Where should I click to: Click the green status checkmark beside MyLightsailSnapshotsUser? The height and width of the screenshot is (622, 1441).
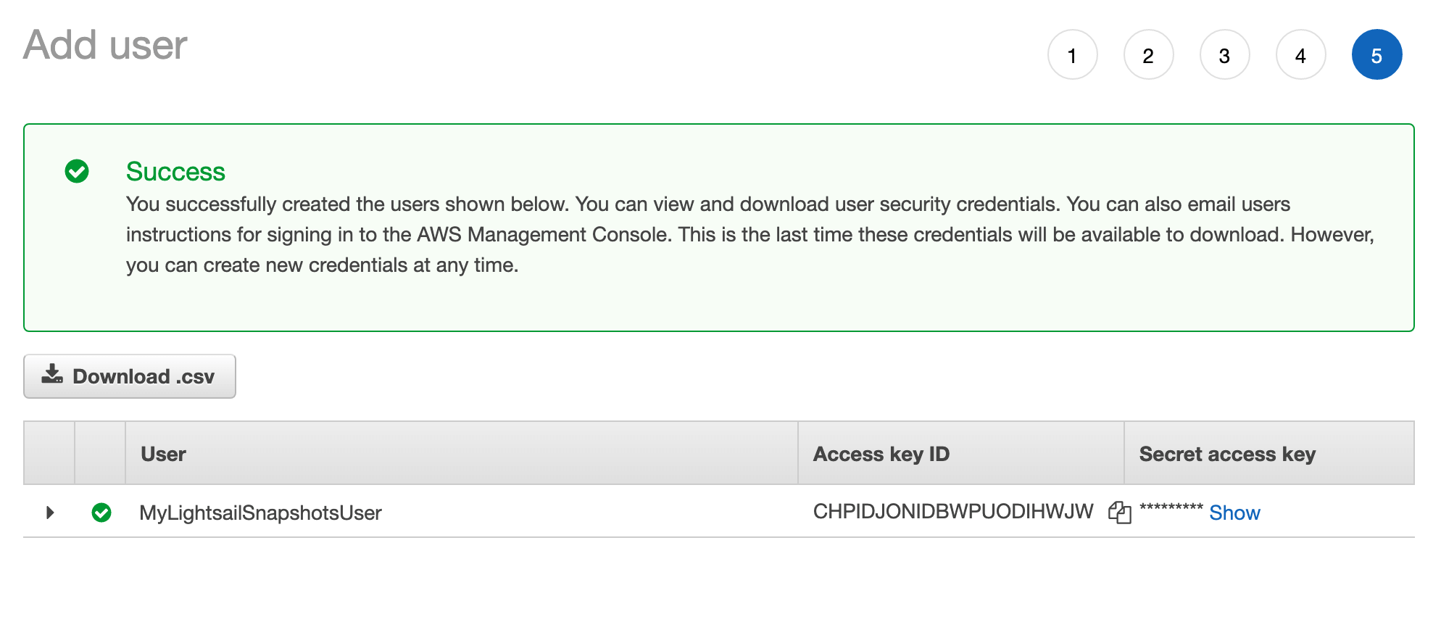(101, 513)
